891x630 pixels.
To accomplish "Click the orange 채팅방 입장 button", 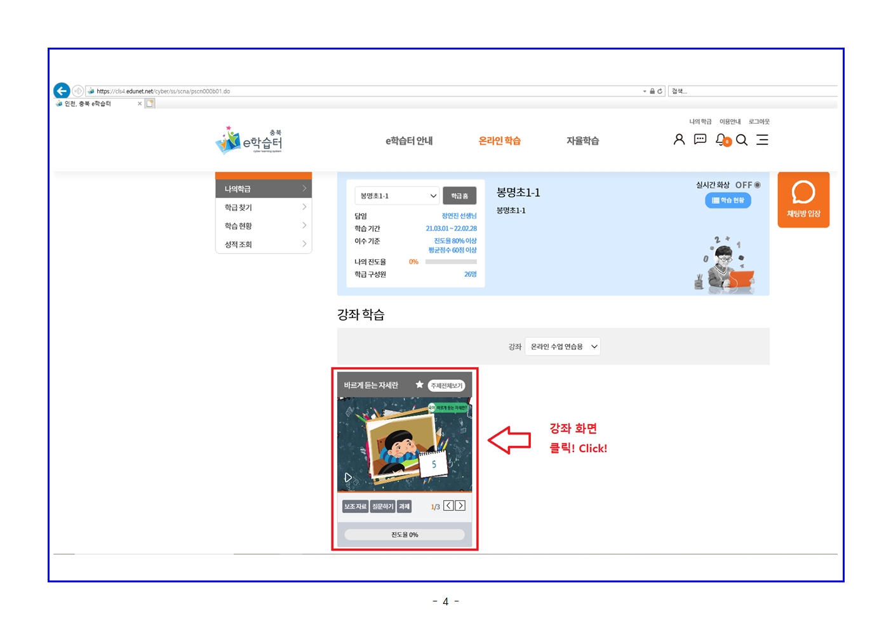I will pos(803,199).
